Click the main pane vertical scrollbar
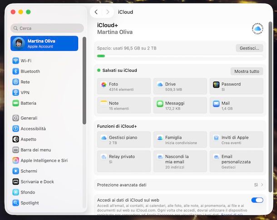 (271, 107)
